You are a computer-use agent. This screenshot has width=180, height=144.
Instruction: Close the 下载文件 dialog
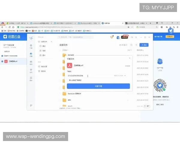130,58
